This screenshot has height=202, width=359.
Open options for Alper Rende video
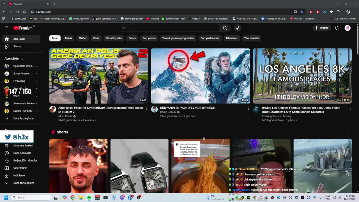pyautogui.click(x=146, y=108)
